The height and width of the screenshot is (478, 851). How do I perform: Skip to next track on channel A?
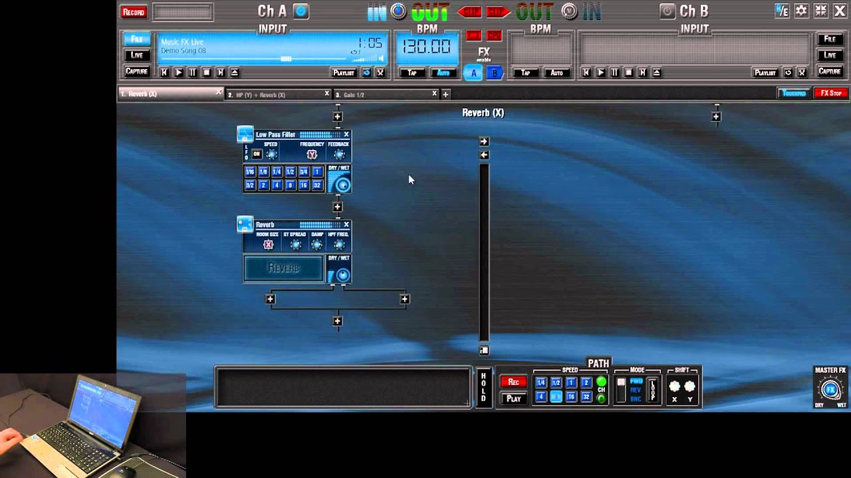click(220, 72)
